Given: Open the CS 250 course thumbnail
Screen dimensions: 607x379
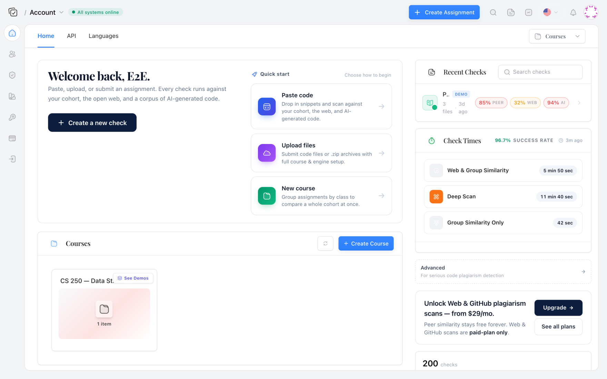Looking at the screenshot, I should 104,314.
